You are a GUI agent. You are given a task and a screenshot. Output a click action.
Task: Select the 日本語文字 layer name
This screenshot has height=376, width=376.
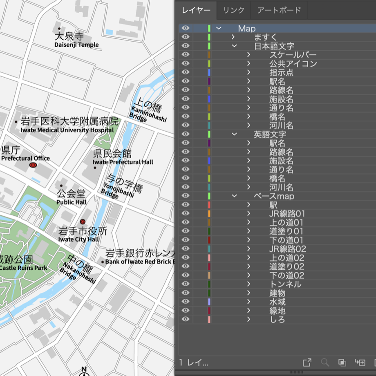point(274,46)
